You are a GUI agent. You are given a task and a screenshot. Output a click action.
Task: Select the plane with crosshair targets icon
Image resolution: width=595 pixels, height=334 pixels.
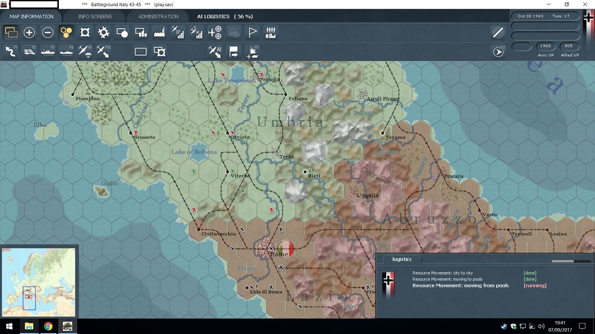click(x=215, y=32)
